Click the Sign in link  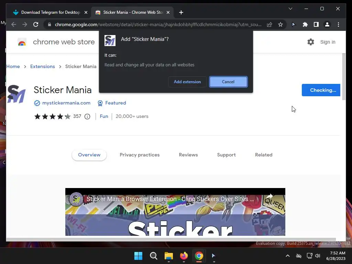pyautogui.click(x=328, y=42)
